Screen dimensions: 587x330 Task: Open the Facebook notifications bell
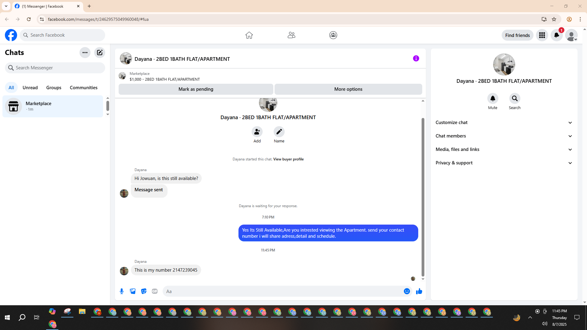(x=556, y=35)
